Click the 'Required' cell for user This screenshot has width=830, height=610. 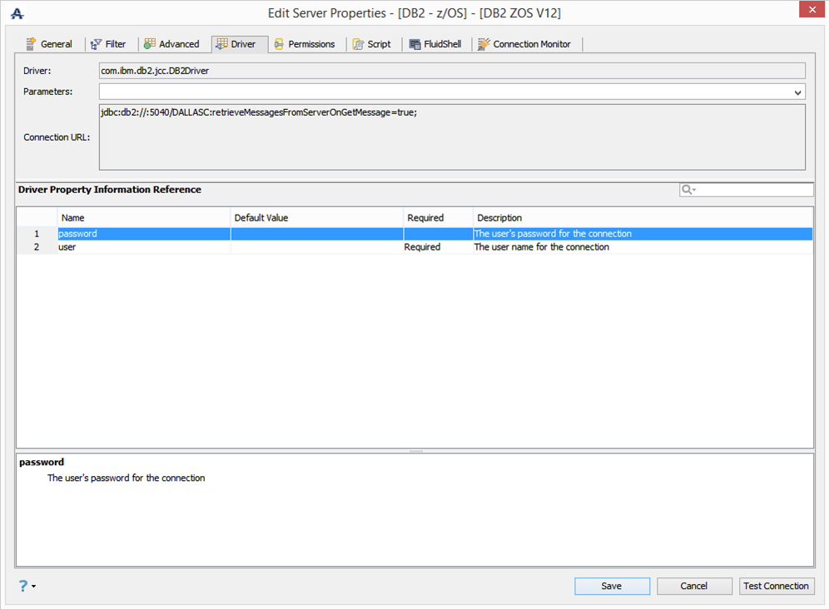tap(438, 247)
